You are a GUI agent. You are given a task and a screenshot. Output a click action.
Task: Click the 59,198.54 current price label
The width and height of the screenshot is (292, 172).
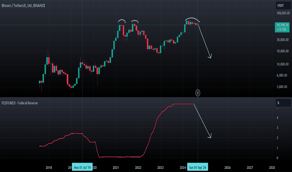tap(283, 25)
